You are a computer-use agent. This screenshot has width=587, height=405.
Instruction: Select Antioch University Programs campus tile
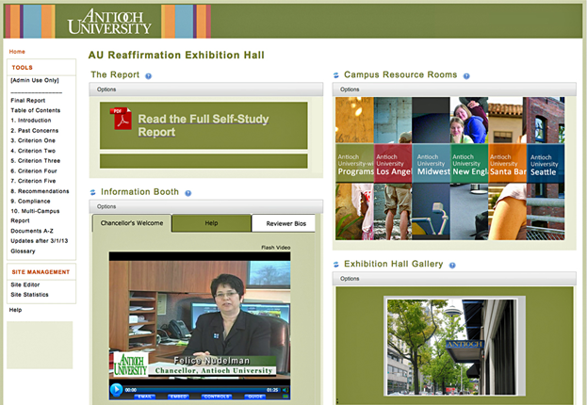[x=355, y=169]
